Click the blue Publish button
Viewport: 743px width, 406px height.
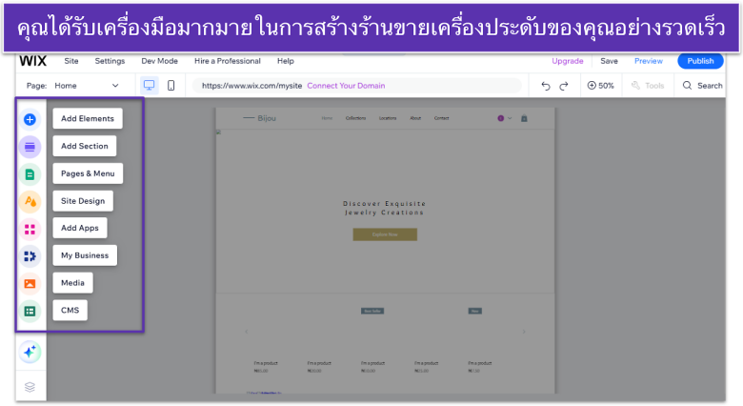tap(700, 61)
